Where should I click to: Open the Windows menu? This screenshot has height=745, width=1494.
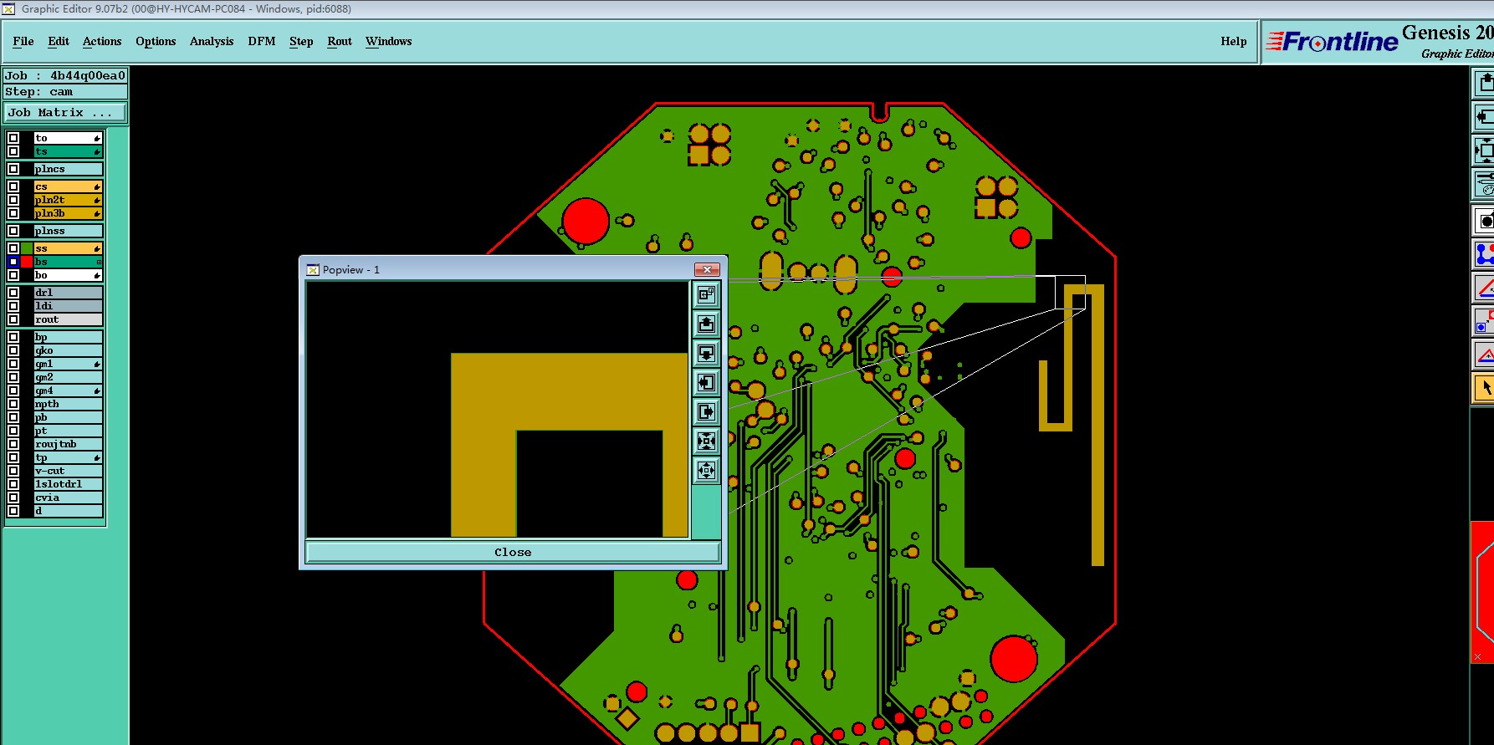[x=389, y=41]
